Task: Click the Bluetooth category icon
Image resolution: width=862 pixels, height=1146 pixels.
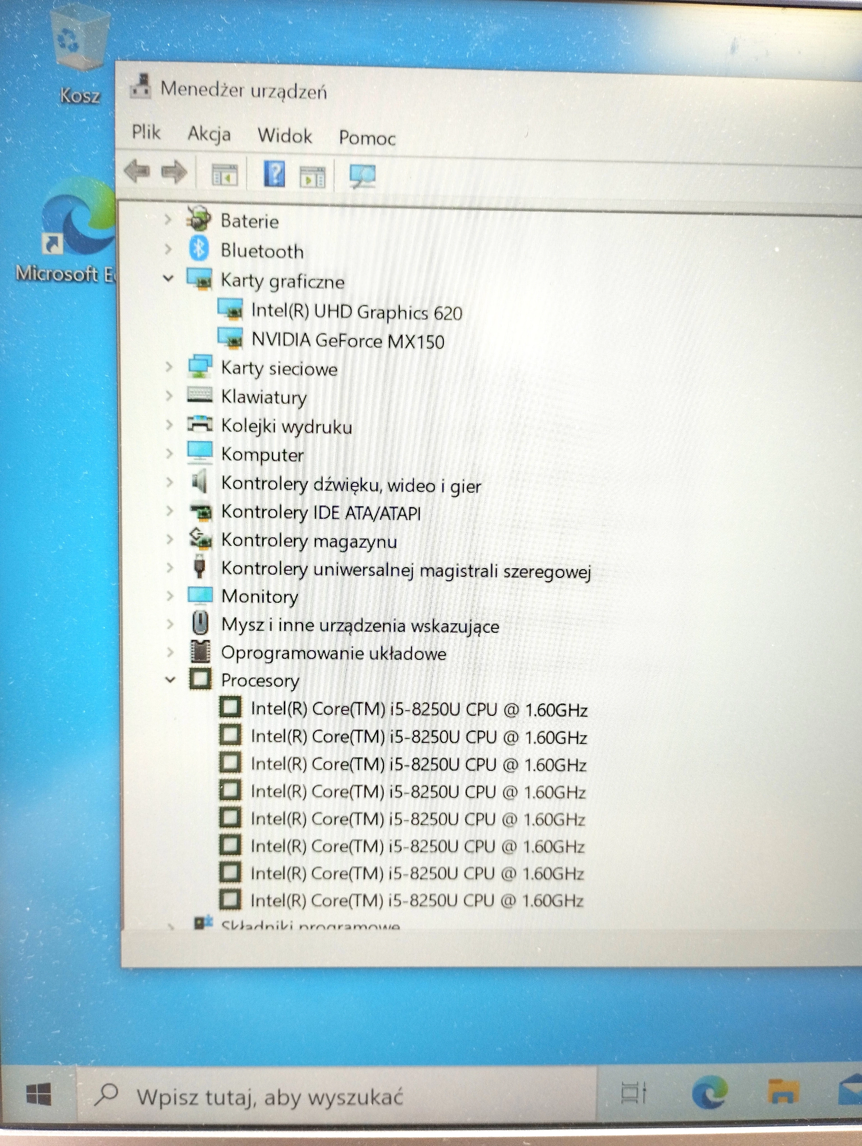Action: pos(199,249)
